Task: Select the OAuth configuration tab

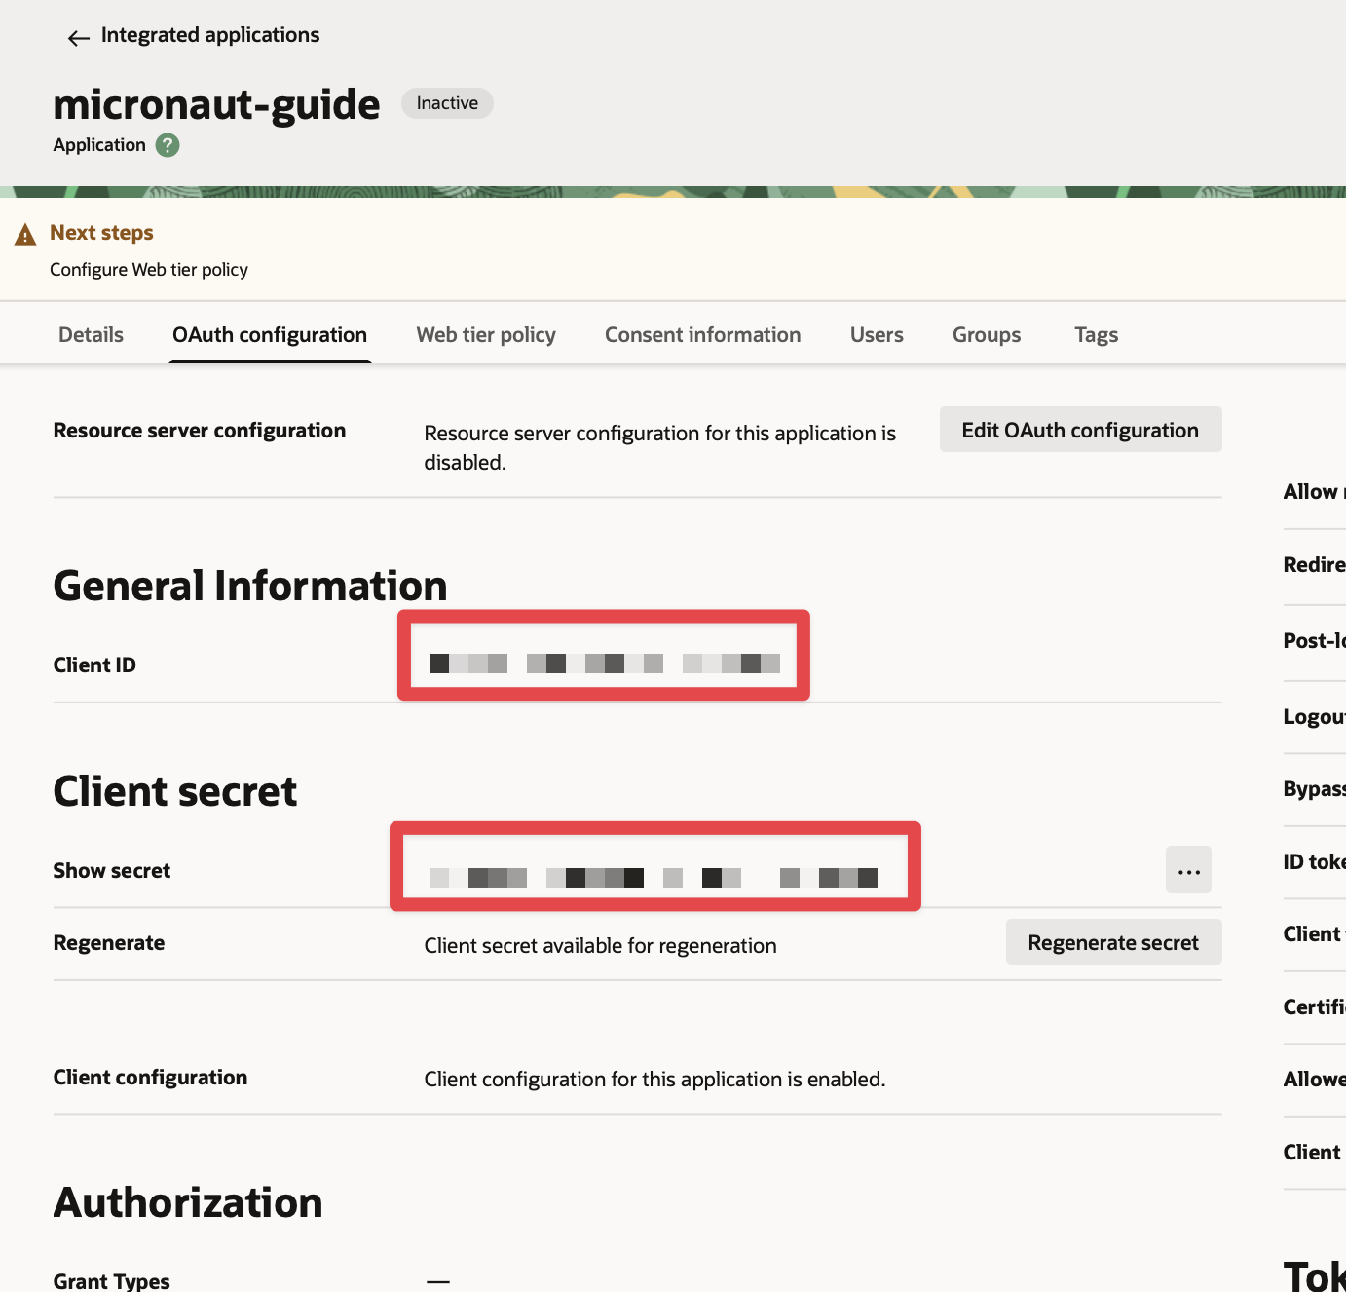Action: pos(270,335)
